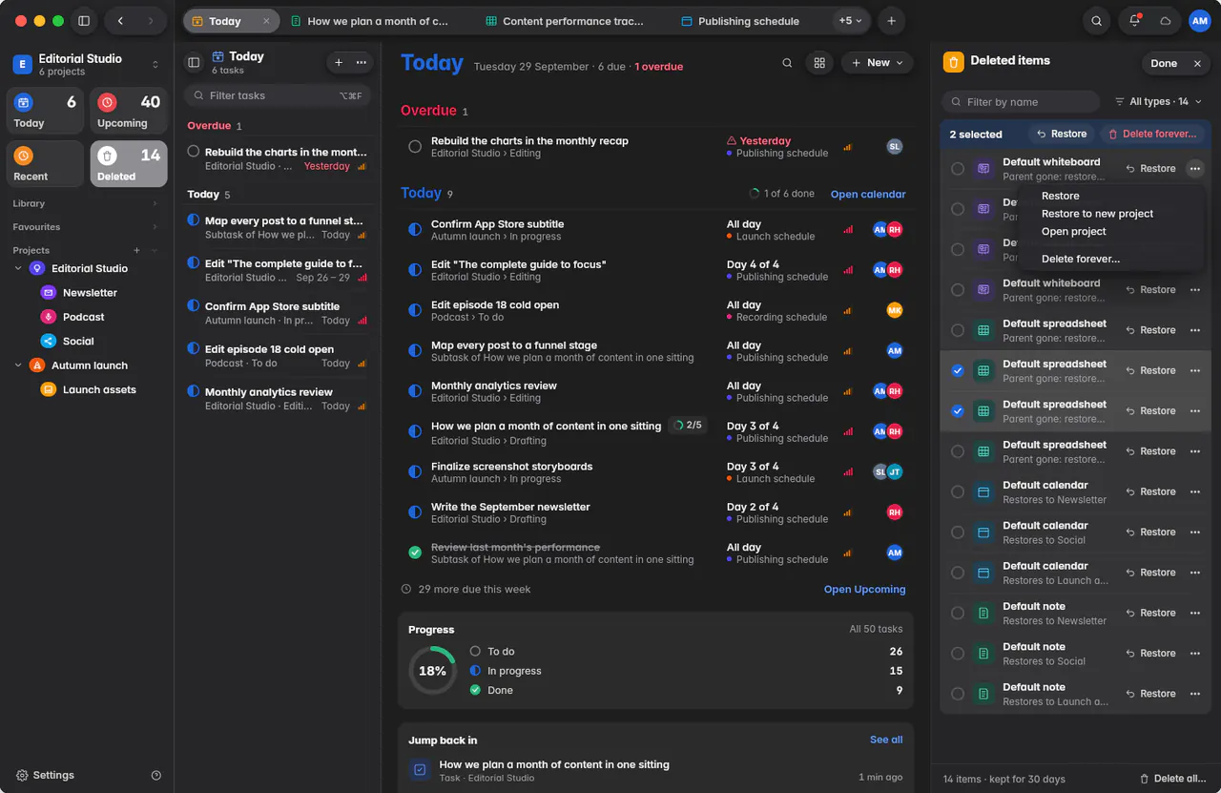Click Delete all... at panel bottom
This screenshot has height=793, width=1221.
[x=1172, y=779]
